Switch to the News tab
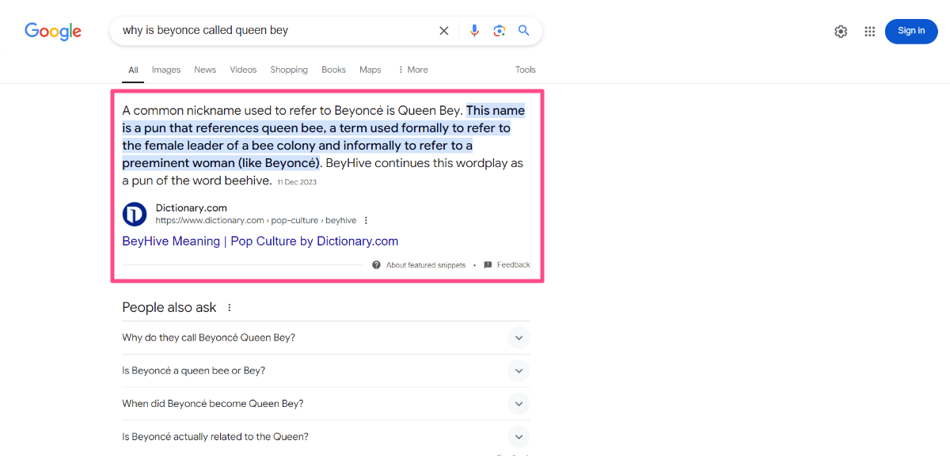950x456 pixels. coord(204,70)
